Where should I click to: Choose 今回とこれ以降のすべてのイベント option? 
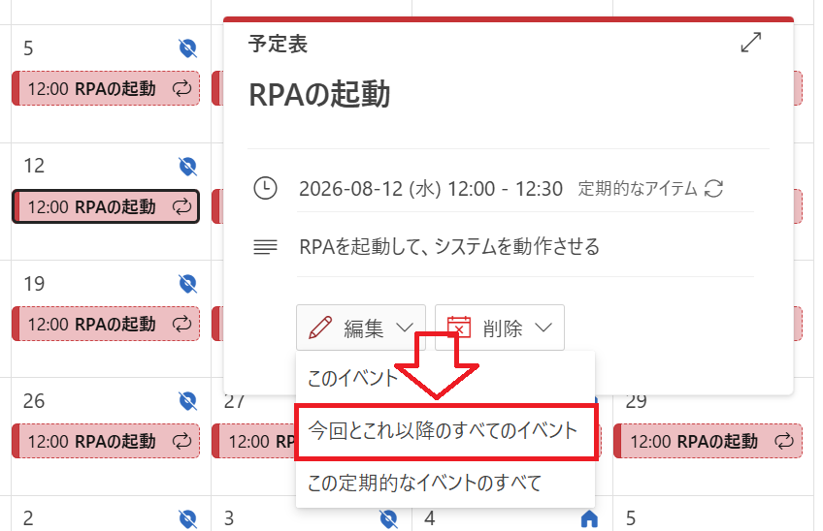(x=445, y=431)
